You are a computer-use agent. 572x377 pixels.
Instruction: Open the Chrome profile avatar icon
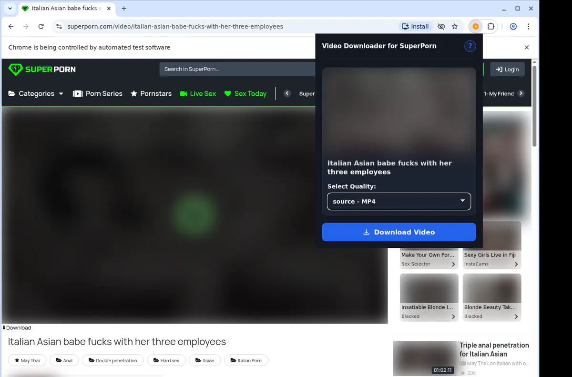point(513,27)
